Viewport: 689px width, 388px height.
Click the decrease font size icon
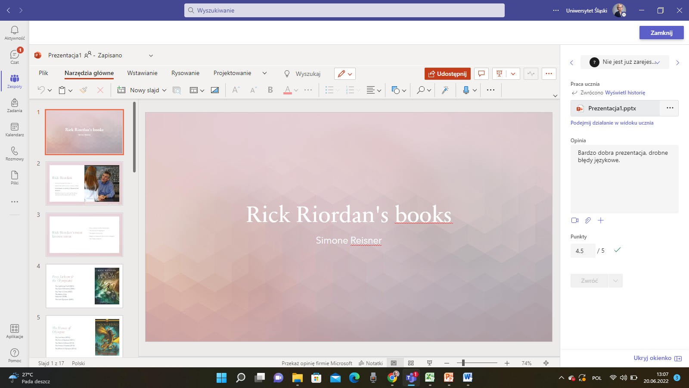[x=253, y=90]
